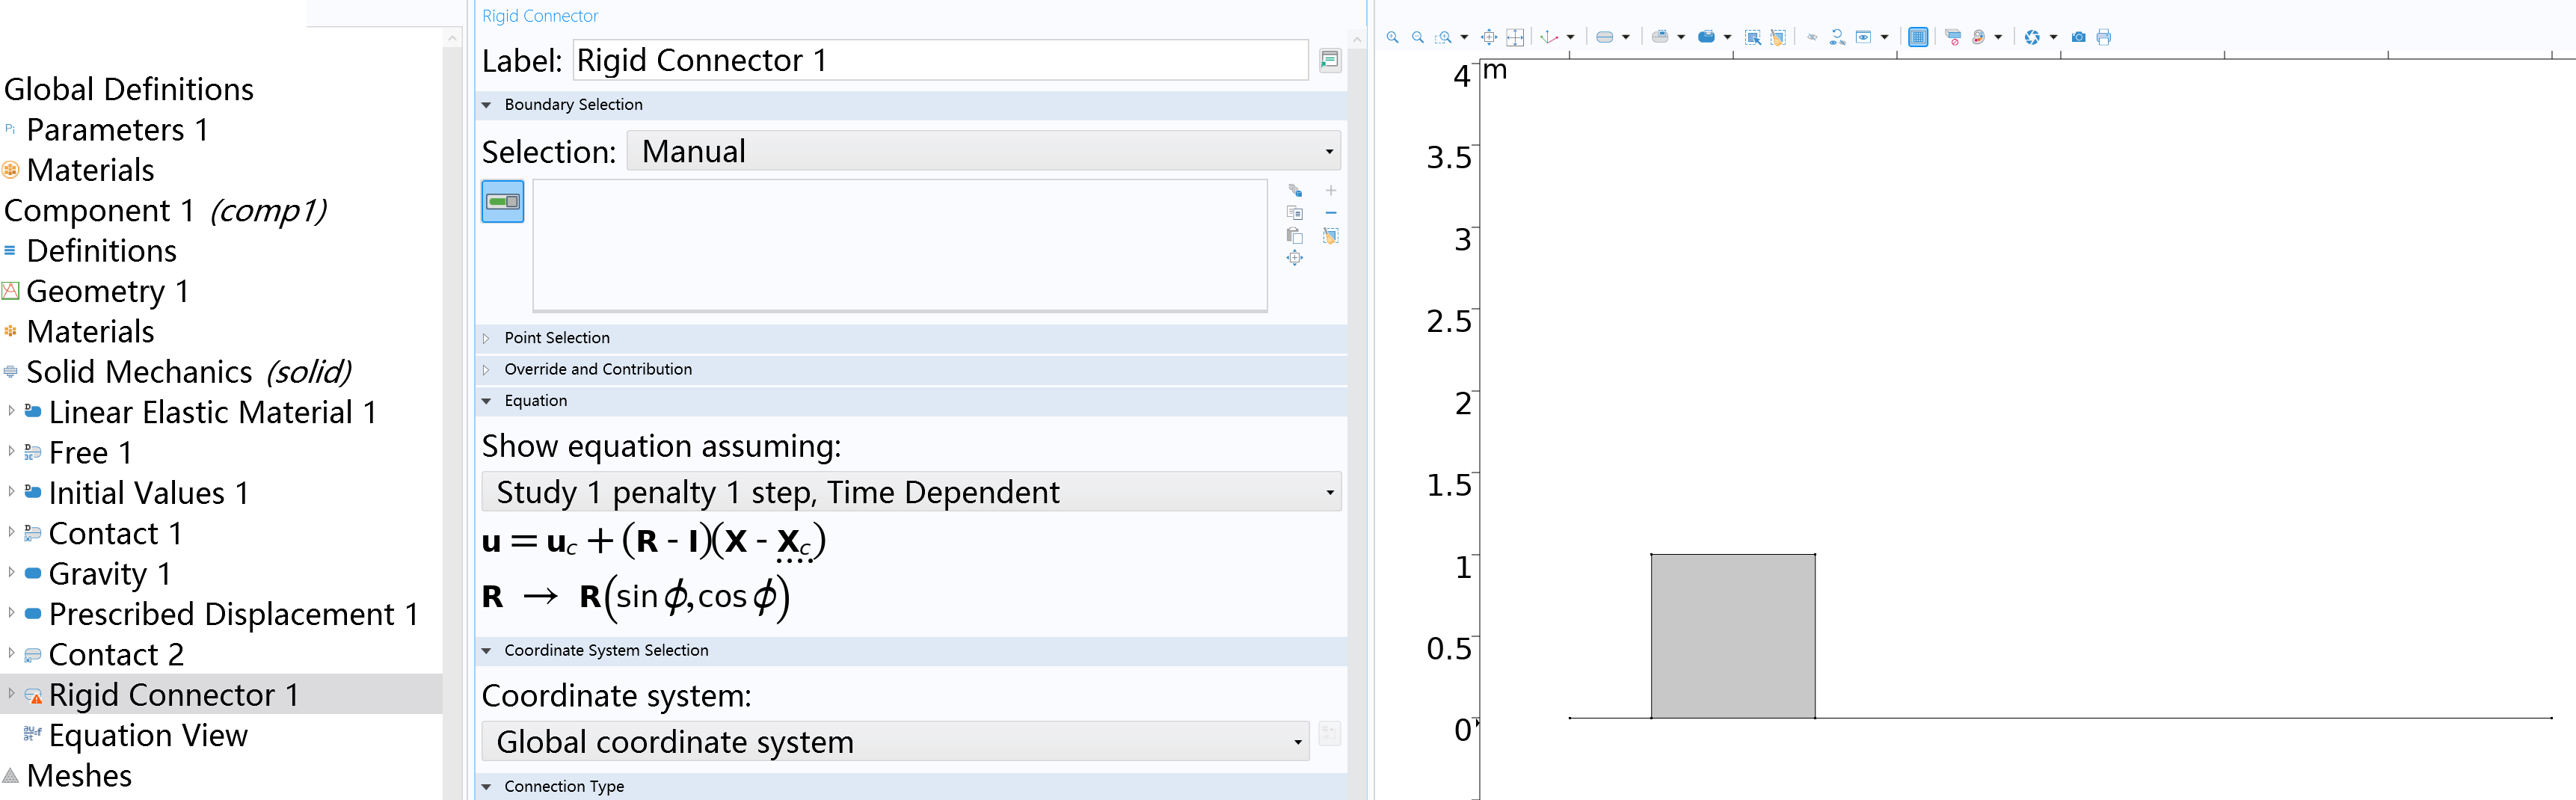Click the Label text field

940,61
